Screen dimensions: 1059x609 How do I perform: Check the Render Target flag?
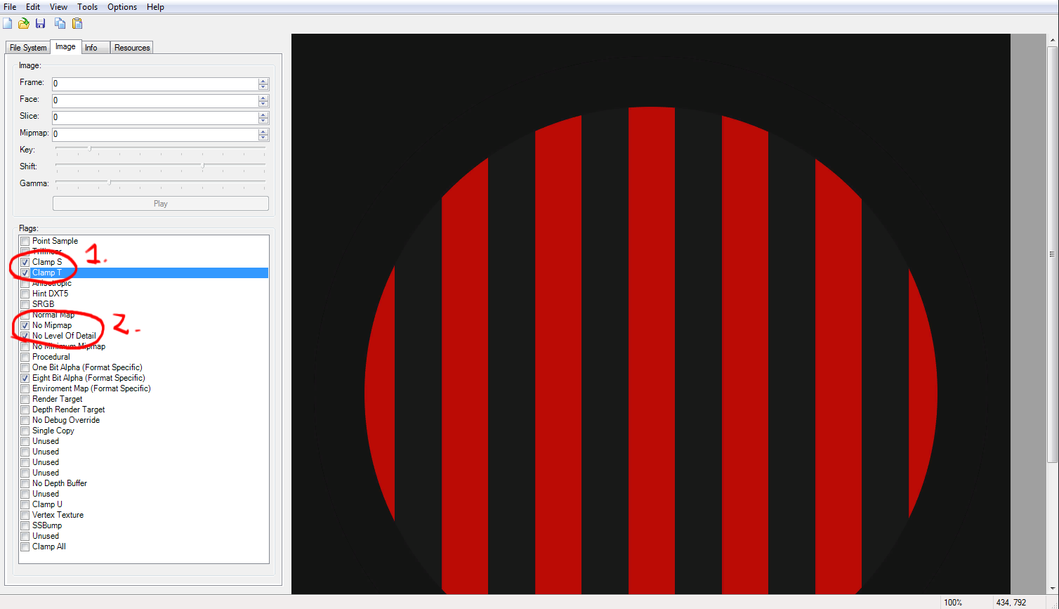pyautogui.click(x=25, y=399)
